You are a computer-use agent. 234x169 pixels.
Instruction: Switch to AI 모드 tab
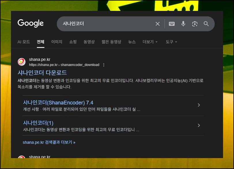coord(24,42)
